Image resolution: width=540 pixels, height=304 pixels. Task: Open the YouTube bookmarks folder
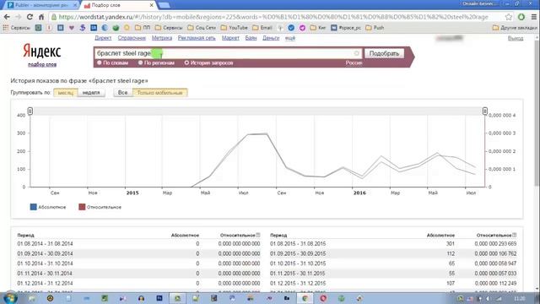[x=235, y=28]
